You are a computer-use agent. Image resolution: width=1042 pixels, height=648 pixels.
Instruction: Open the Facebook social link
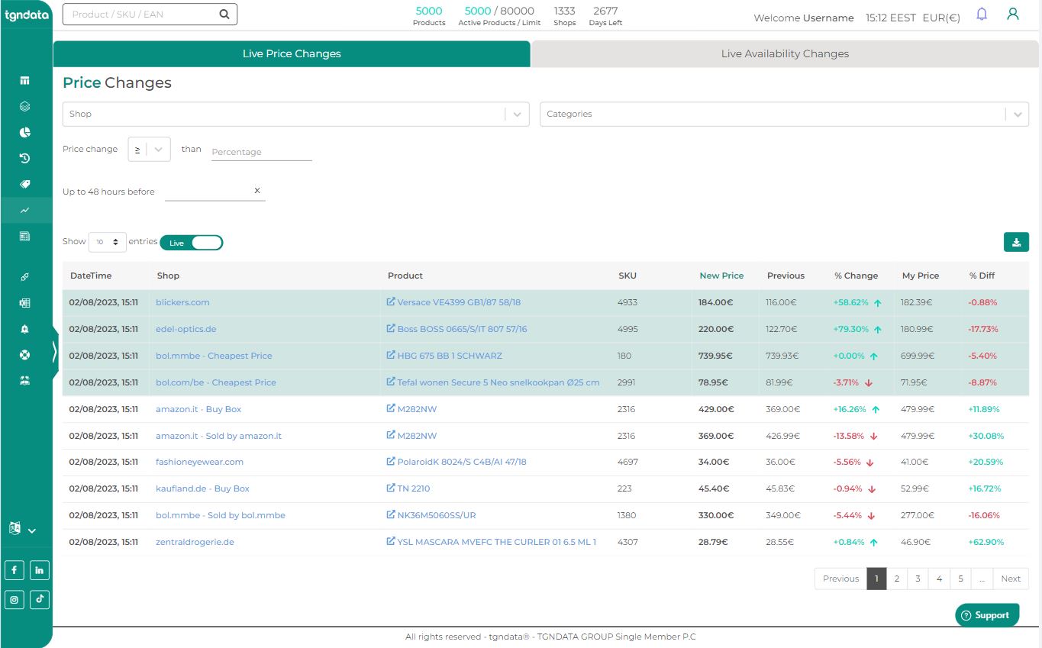click(14, 569)
